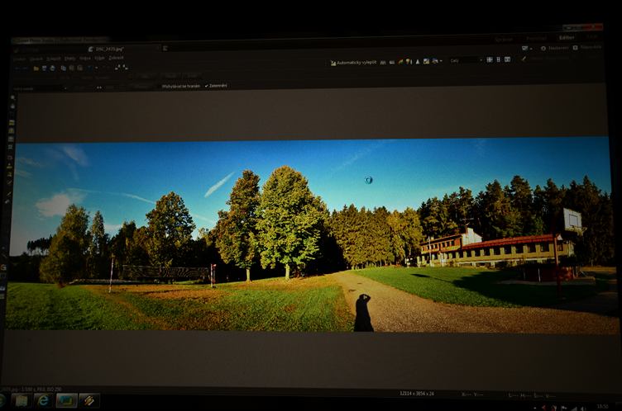Screen dimensions: 622x411
Task: Open the Výběr menu
Action: [x=99, y=59]
